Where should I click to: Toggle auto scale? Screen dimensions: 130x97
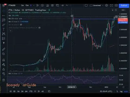(x=126, y=91)
